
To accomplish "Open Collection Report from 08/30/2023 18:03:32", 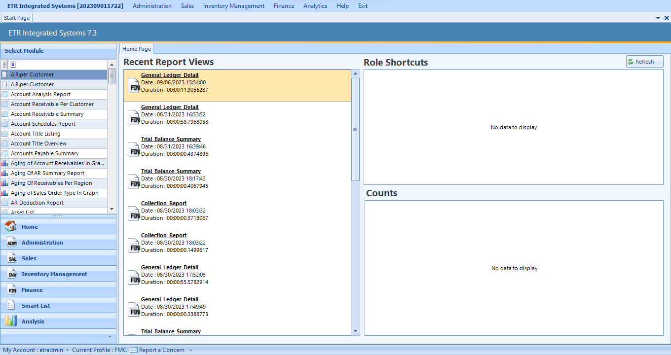I will 164,203.
